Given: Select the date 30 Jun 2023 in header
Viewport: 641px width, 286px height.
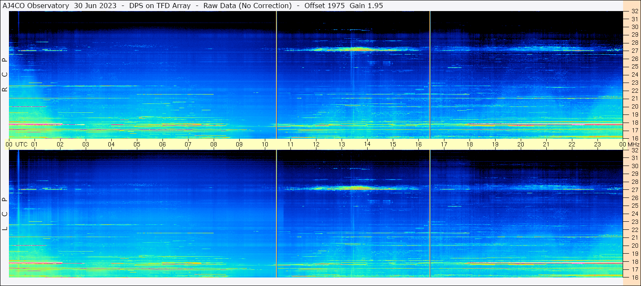Looking at the screenshot, I should 95,6.
